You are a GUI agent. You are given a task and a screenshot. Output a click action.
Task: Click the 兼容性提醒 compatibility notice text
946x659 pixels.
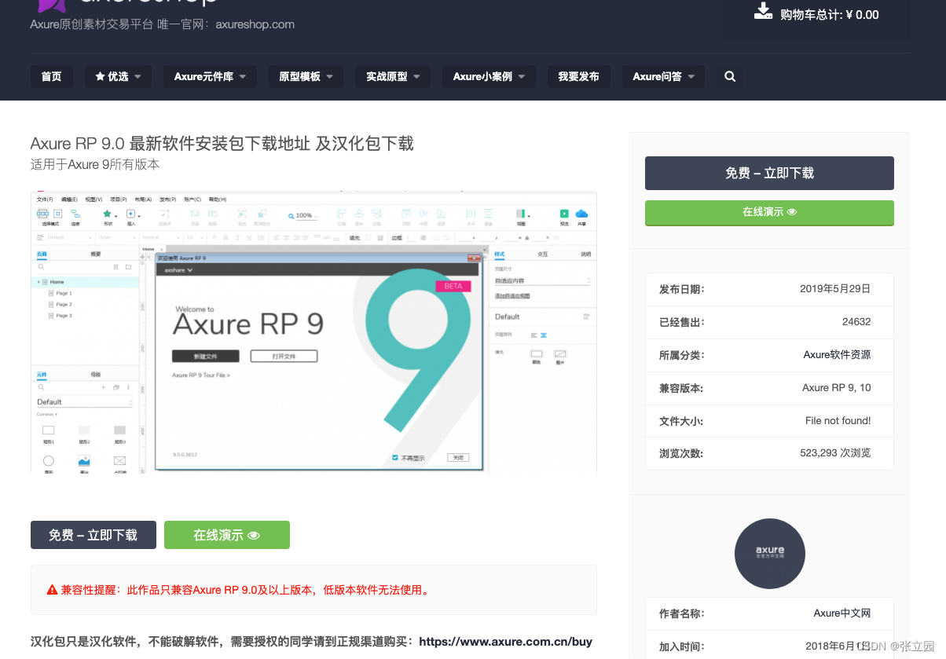244,589
